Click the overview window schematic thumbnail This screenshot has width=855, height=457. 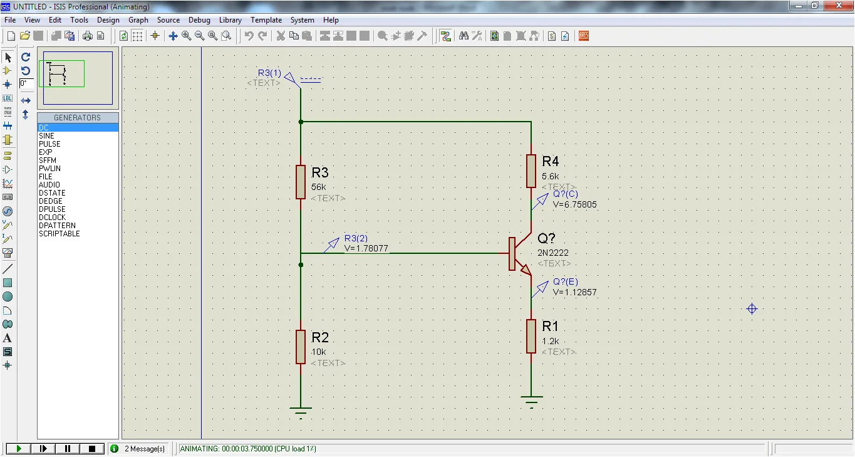[78, 78]
